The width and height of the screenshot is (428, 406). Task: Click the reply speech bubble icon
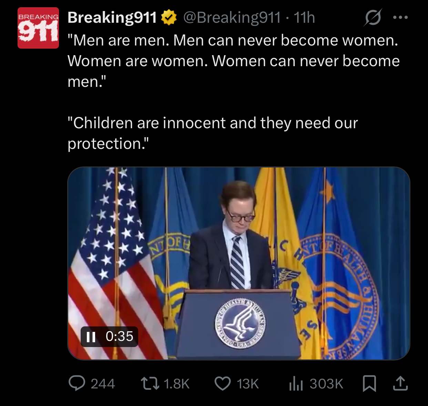pos(77,383)
